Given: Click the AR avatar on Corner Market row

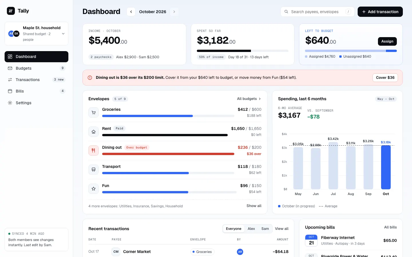Looking at the screenshot, I should (x=240, y=252).
